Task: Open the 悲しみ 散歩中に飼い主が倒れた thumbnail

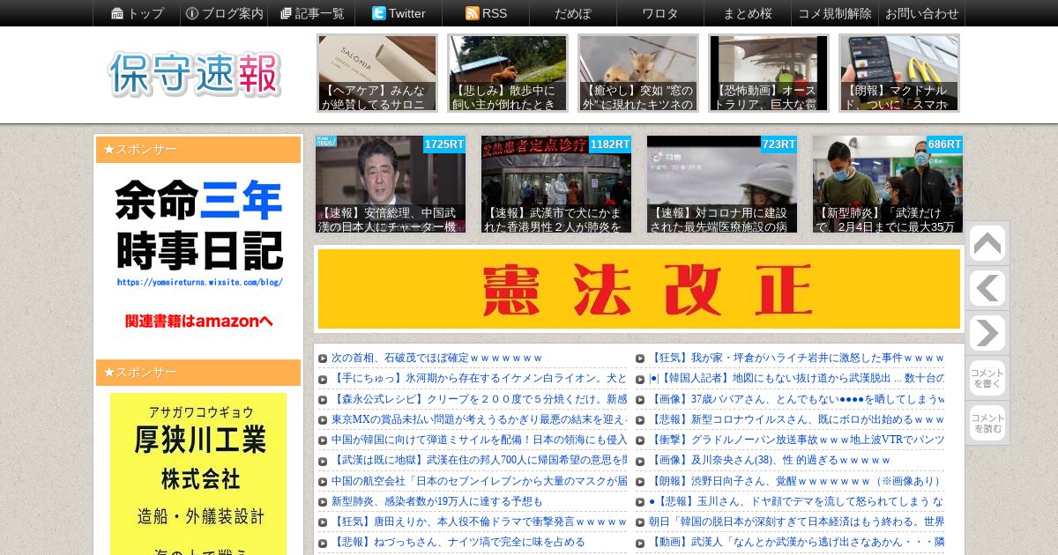Action: click(508, 73)
